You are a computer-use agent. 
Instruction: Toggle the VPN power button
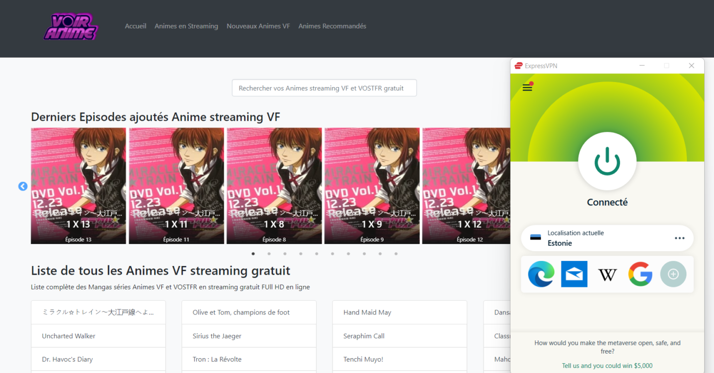click(x=607, y=162)
